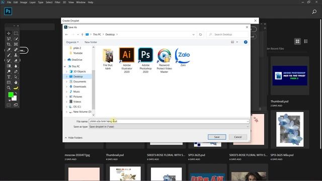Select the Dodge tool

[9, 71]
